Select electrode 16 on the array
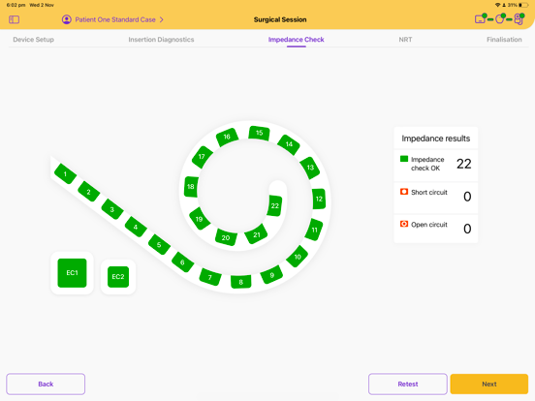Screen dimensions: 535x401 click(227, 138)
